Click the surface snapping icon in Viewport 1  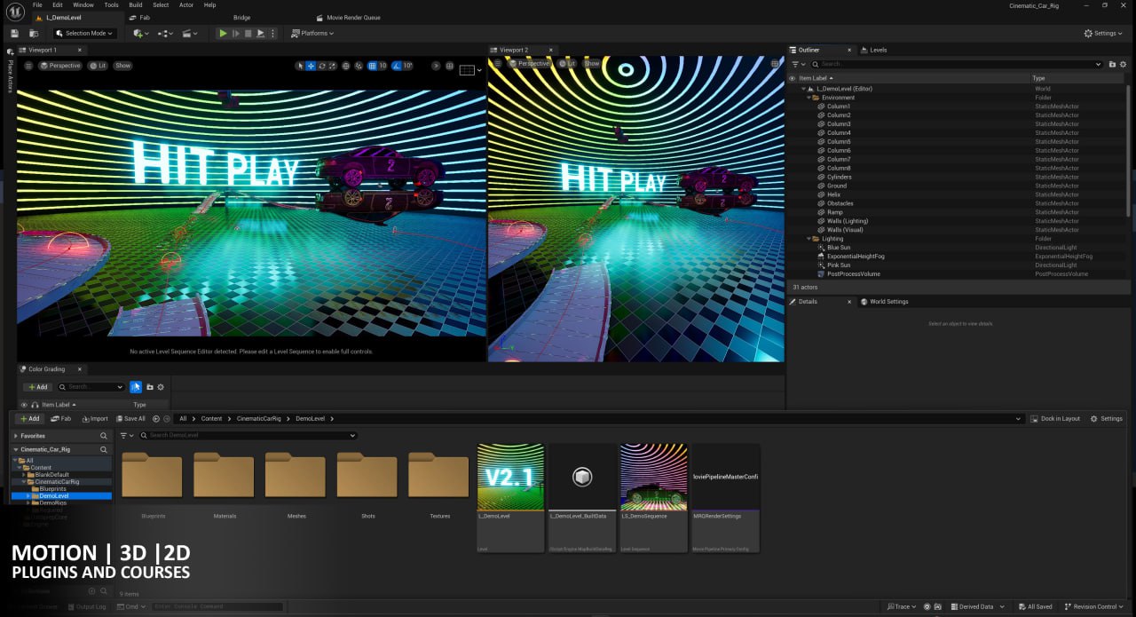click(x=359, y=66)
